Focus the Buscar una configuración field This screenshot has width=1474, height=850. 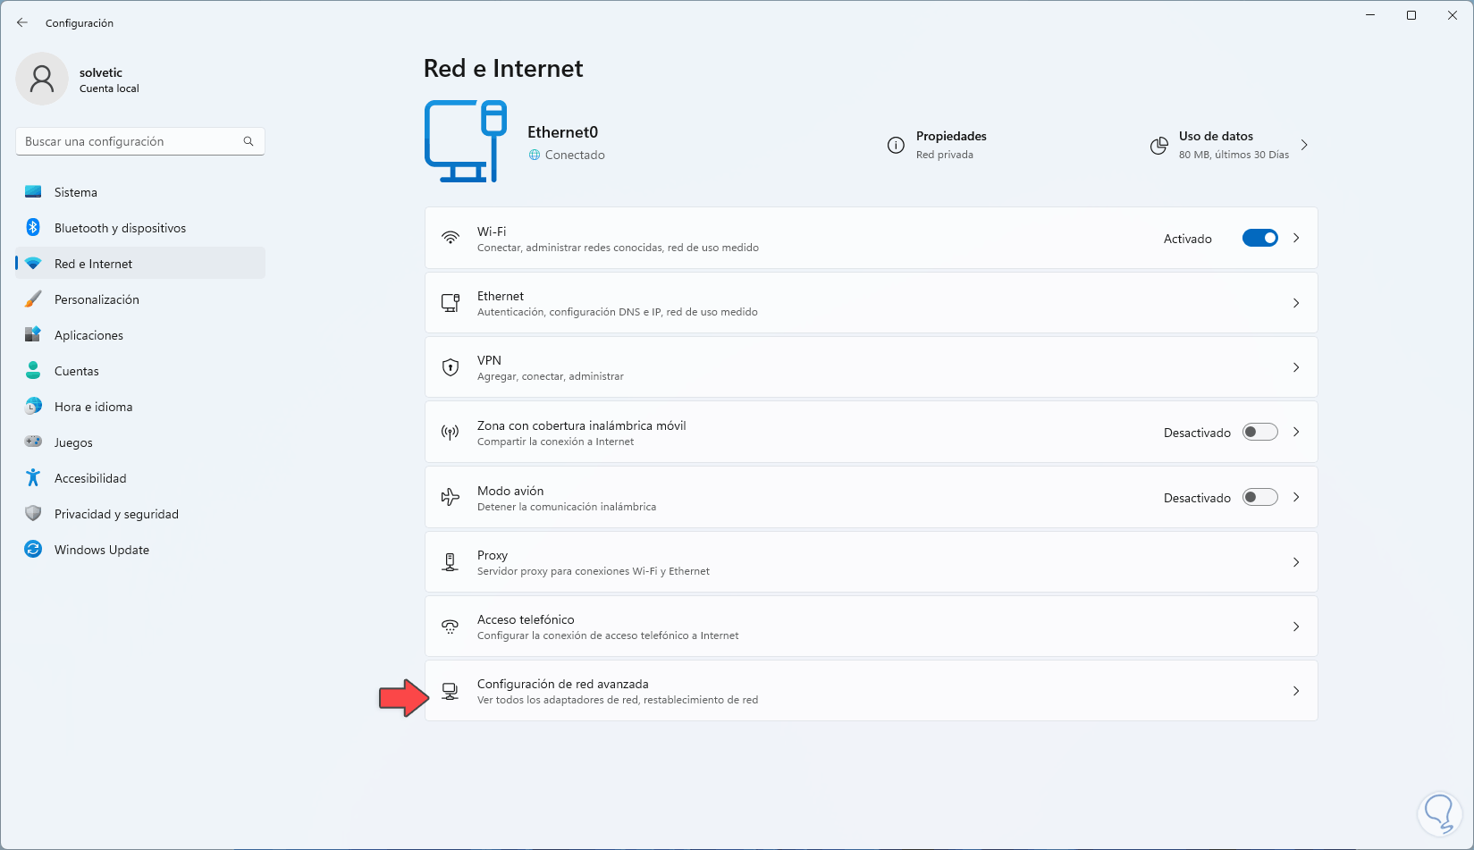(130, 141)
